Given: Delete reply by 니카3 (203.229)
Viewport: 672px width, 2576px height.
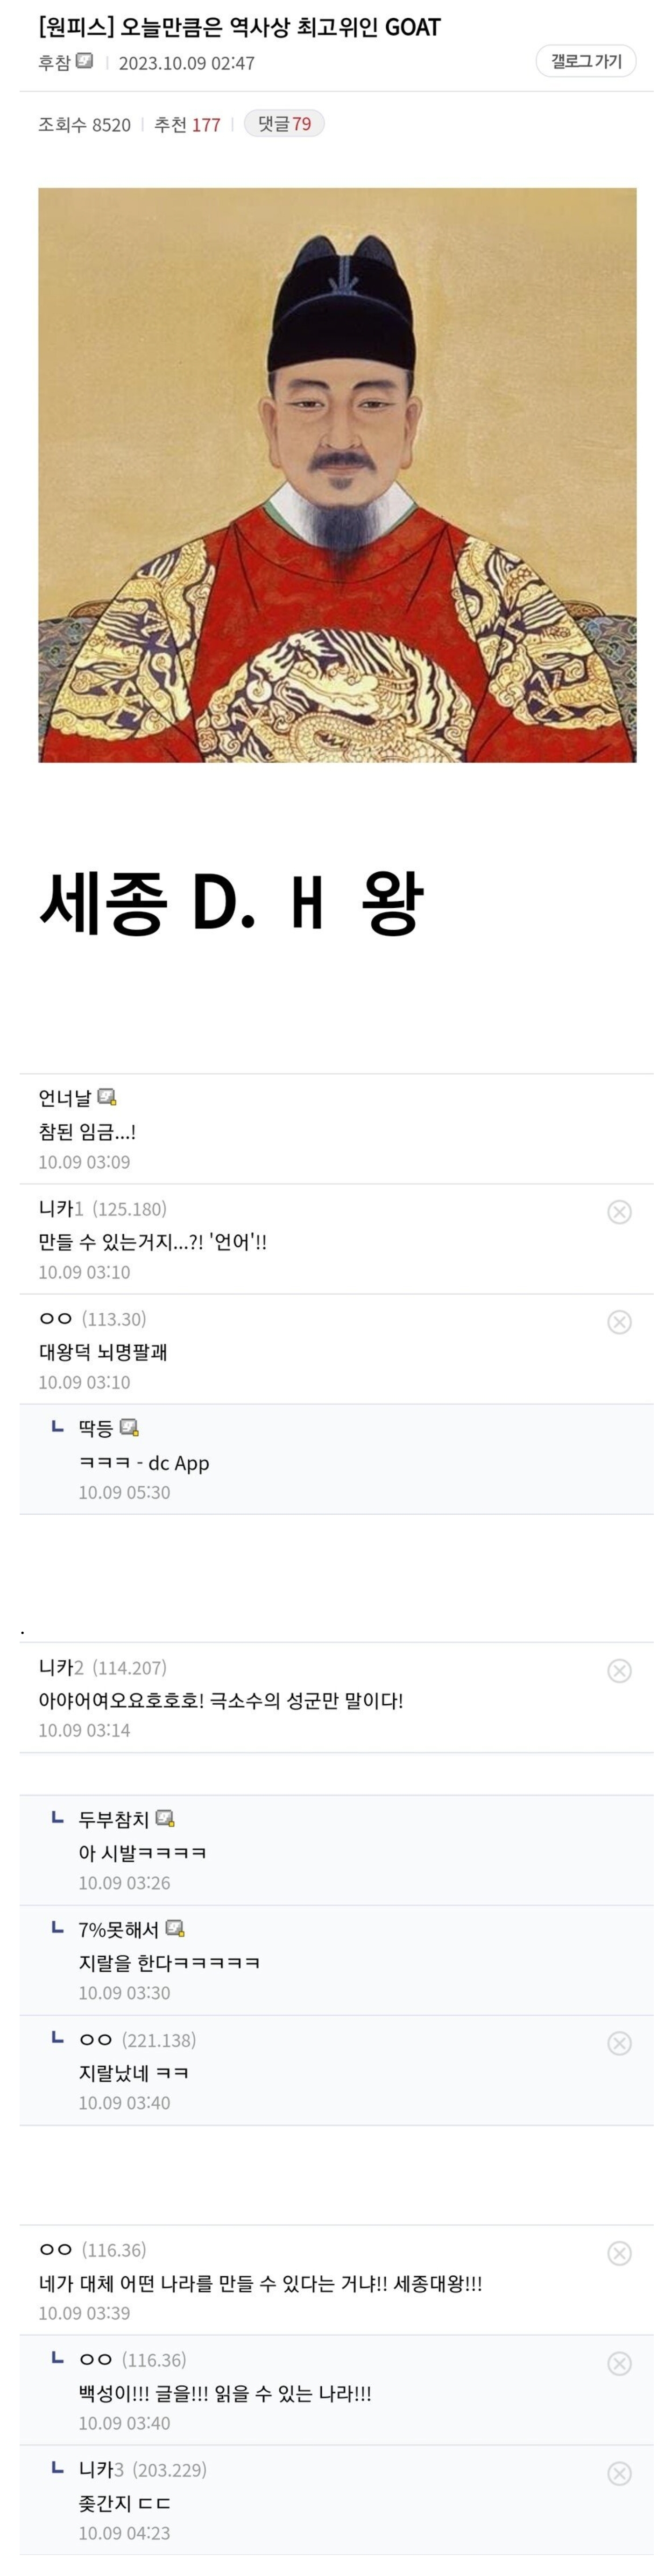Looking at the screenshot, I should 619,2473.
